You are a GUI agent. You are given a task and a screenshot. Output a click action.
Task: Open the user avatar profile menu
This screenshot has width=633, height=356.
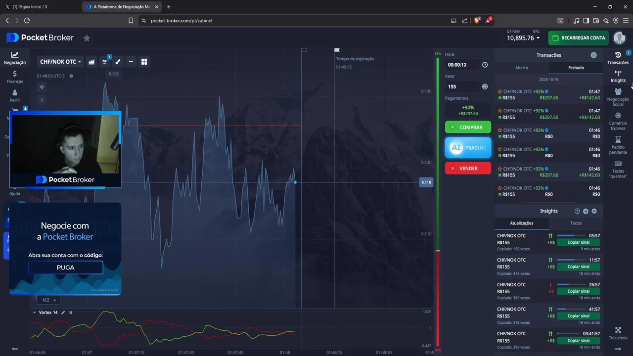pos(619,38)
